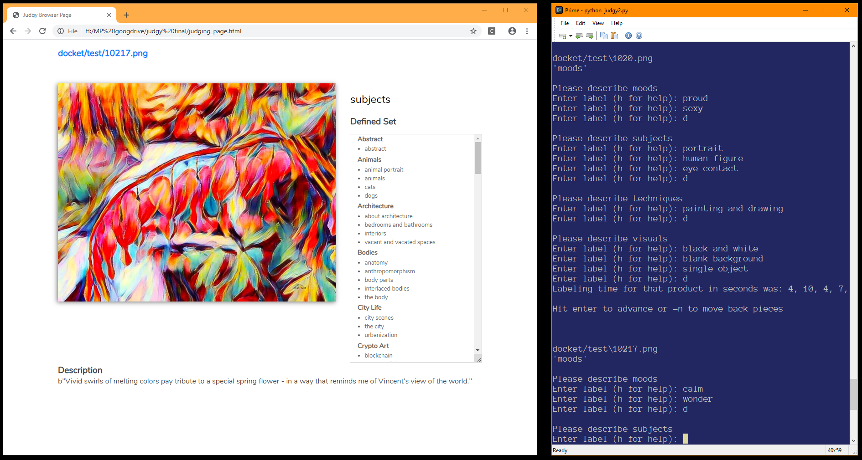The width and height of the screenshot is (862, 460).
Task: Click 'interiors' list item
Action: click(375, 234)
